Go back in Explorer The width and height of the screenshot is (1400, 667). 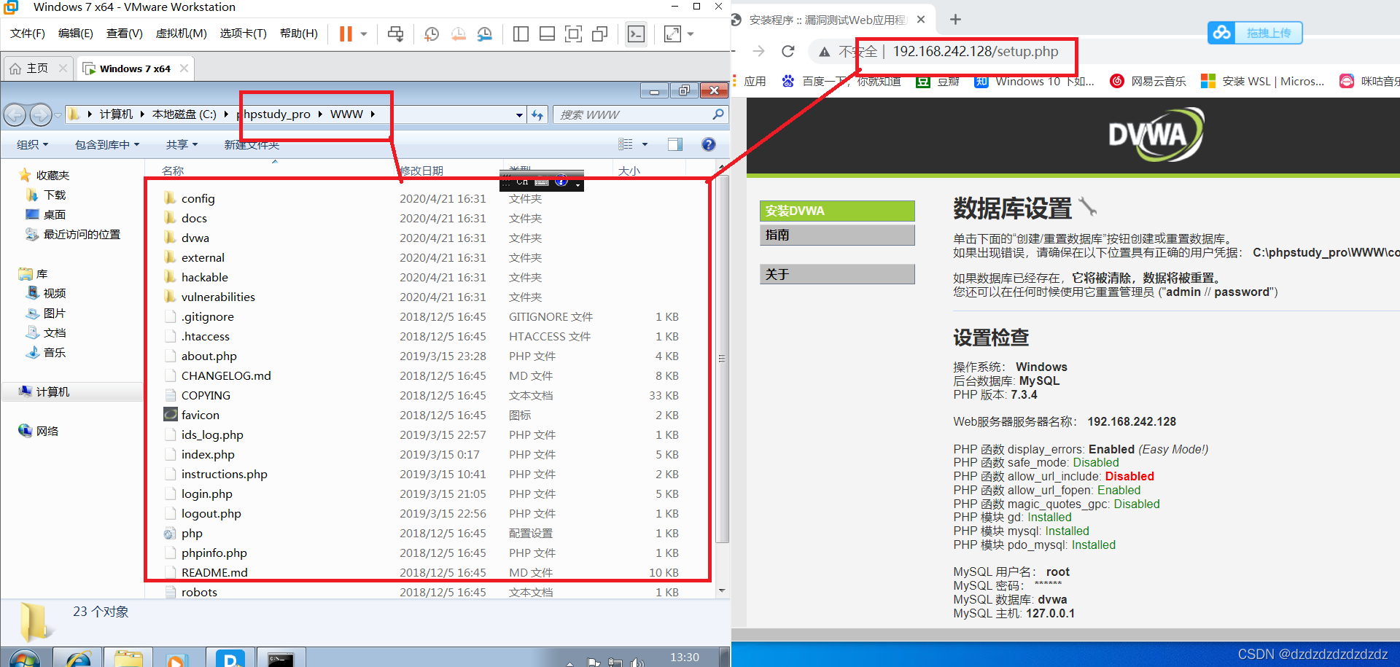(15, 114)
